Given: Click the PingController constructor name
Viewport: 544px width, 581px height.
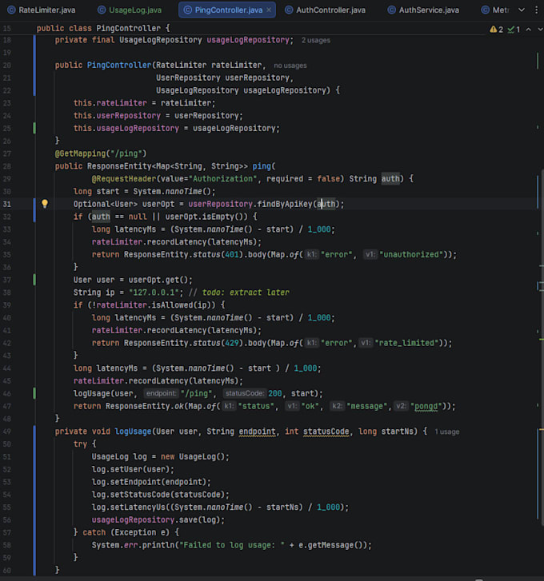Looking at the screenshot, I should 119,66.
